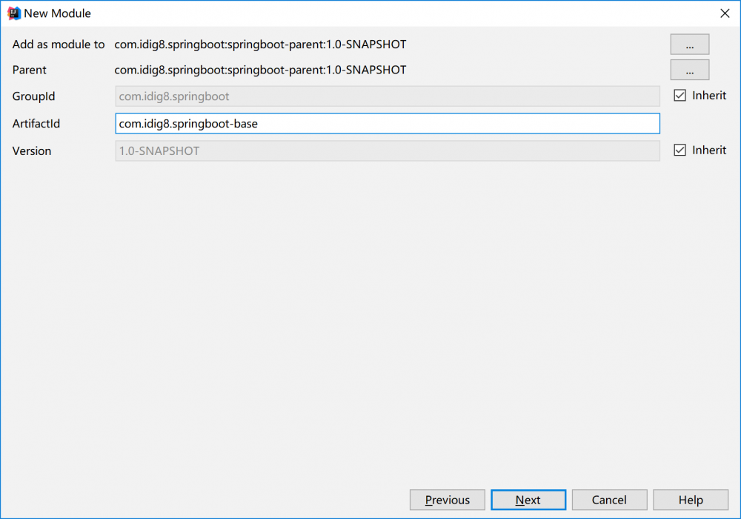Screen dimensions: 741x519
Task: Click the "Add as module to" label
Action: 59,44
